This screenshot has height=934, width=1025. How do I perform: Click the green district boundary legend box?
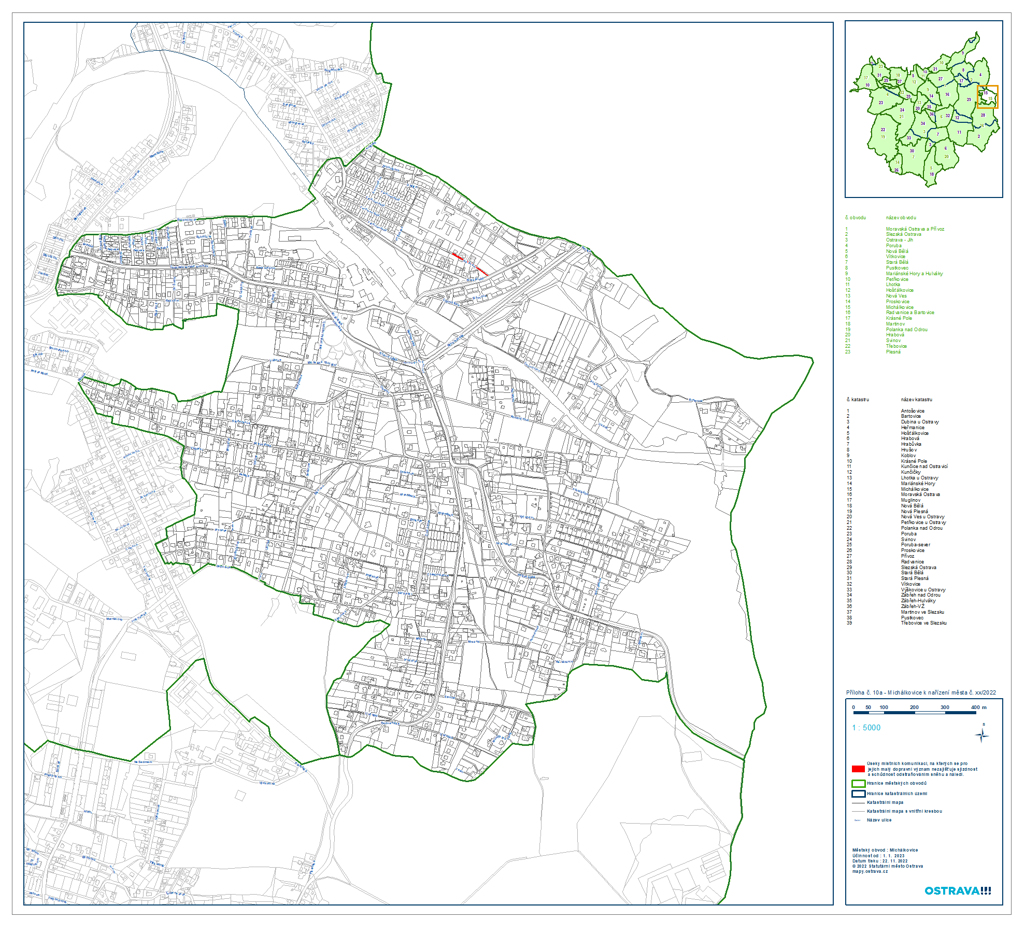click(x=858, y=783)
